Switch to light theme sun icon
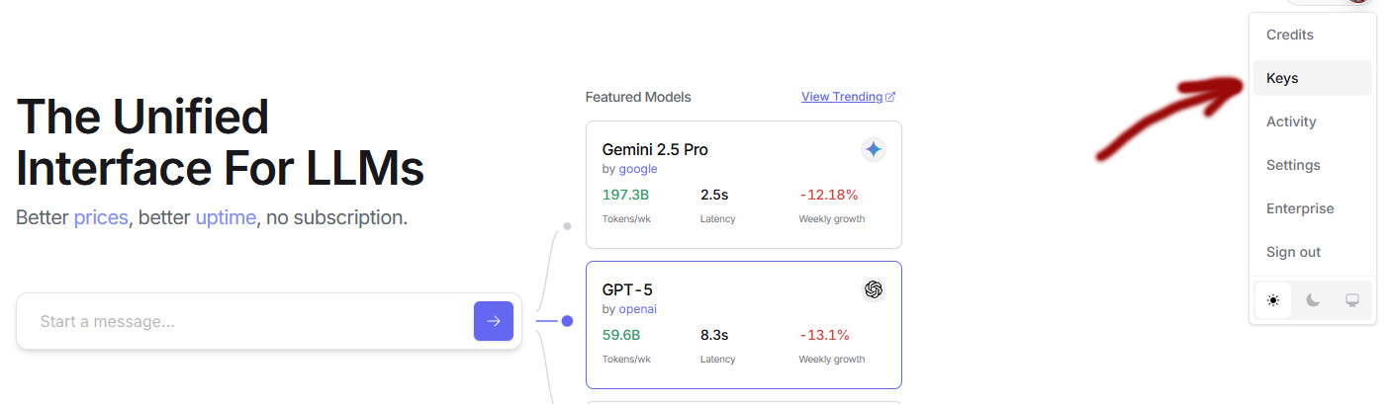 (x=1273, y=301)
